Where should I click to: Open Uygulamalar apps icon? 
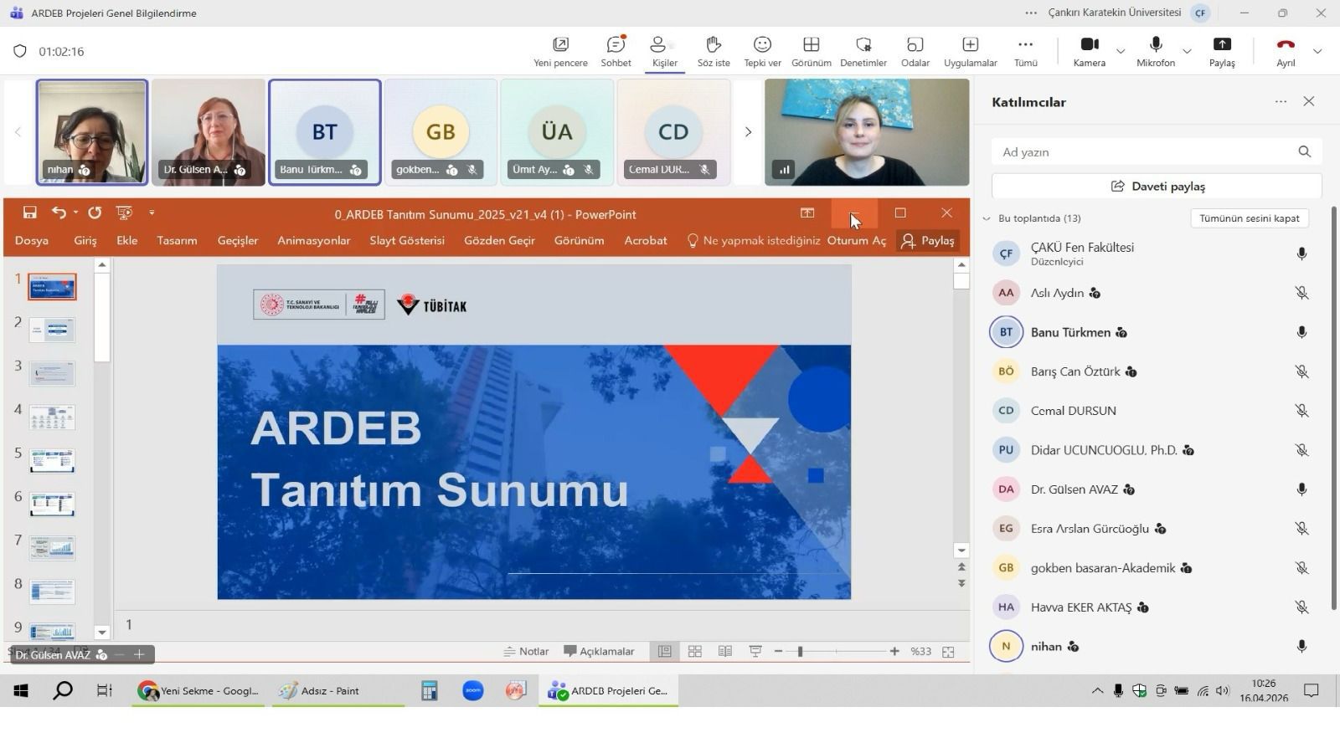coord(970,45)
